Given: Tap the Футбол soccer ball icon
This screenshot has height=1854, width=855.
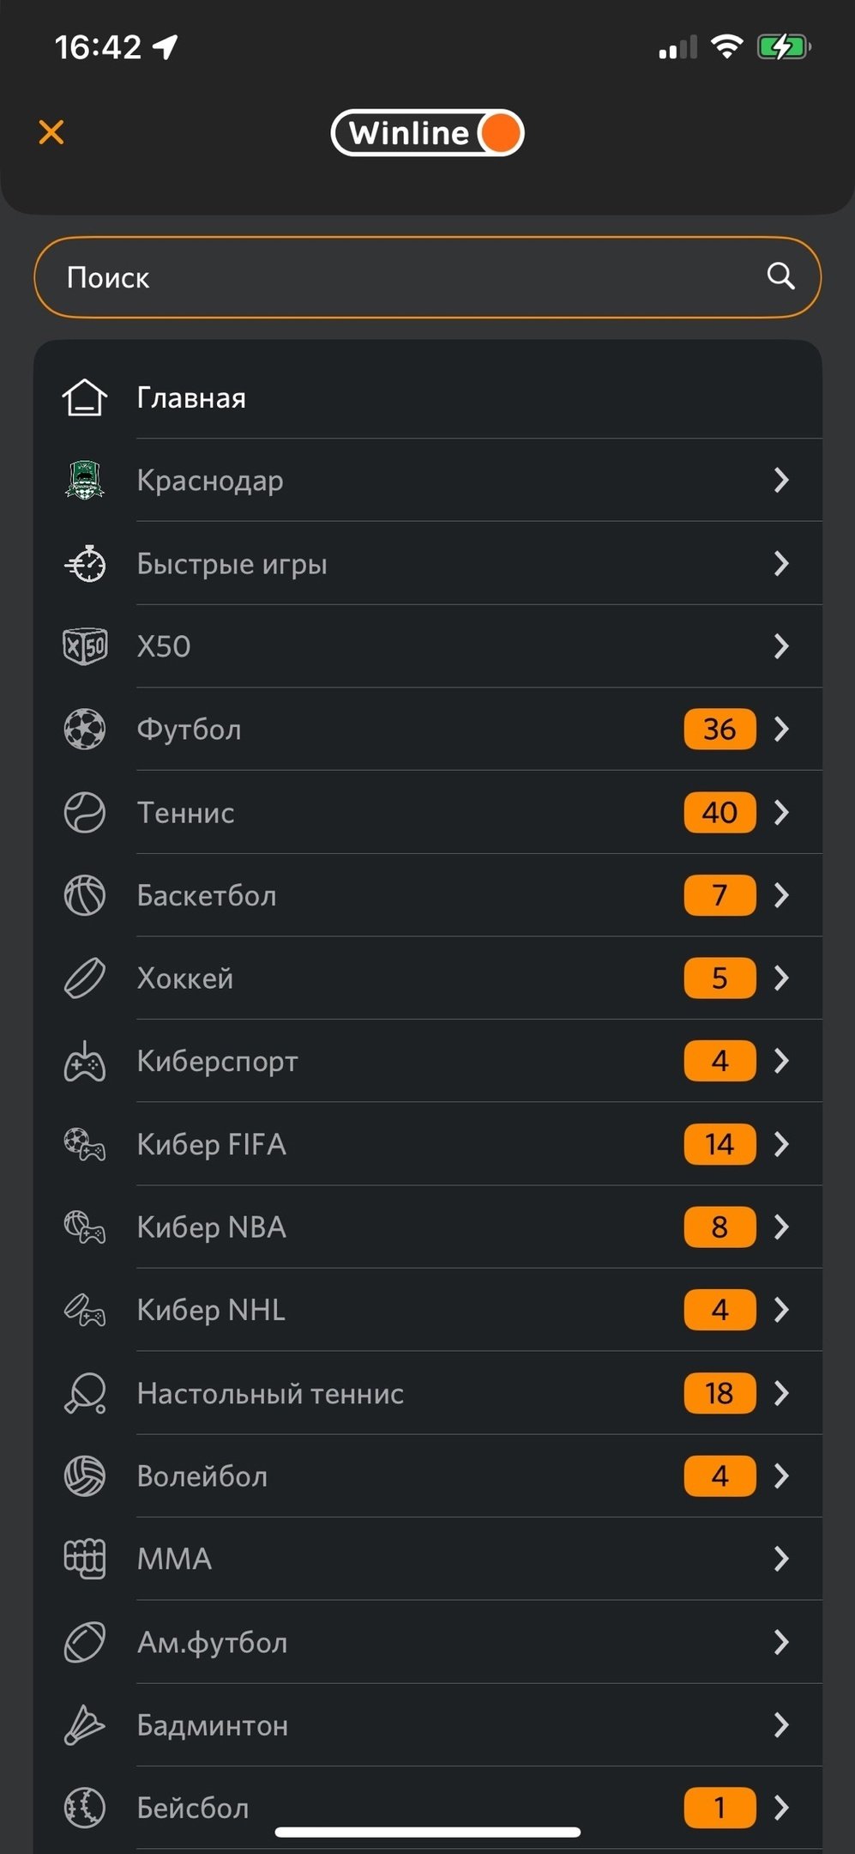Looking at the screenshot, I should point(85,730).
